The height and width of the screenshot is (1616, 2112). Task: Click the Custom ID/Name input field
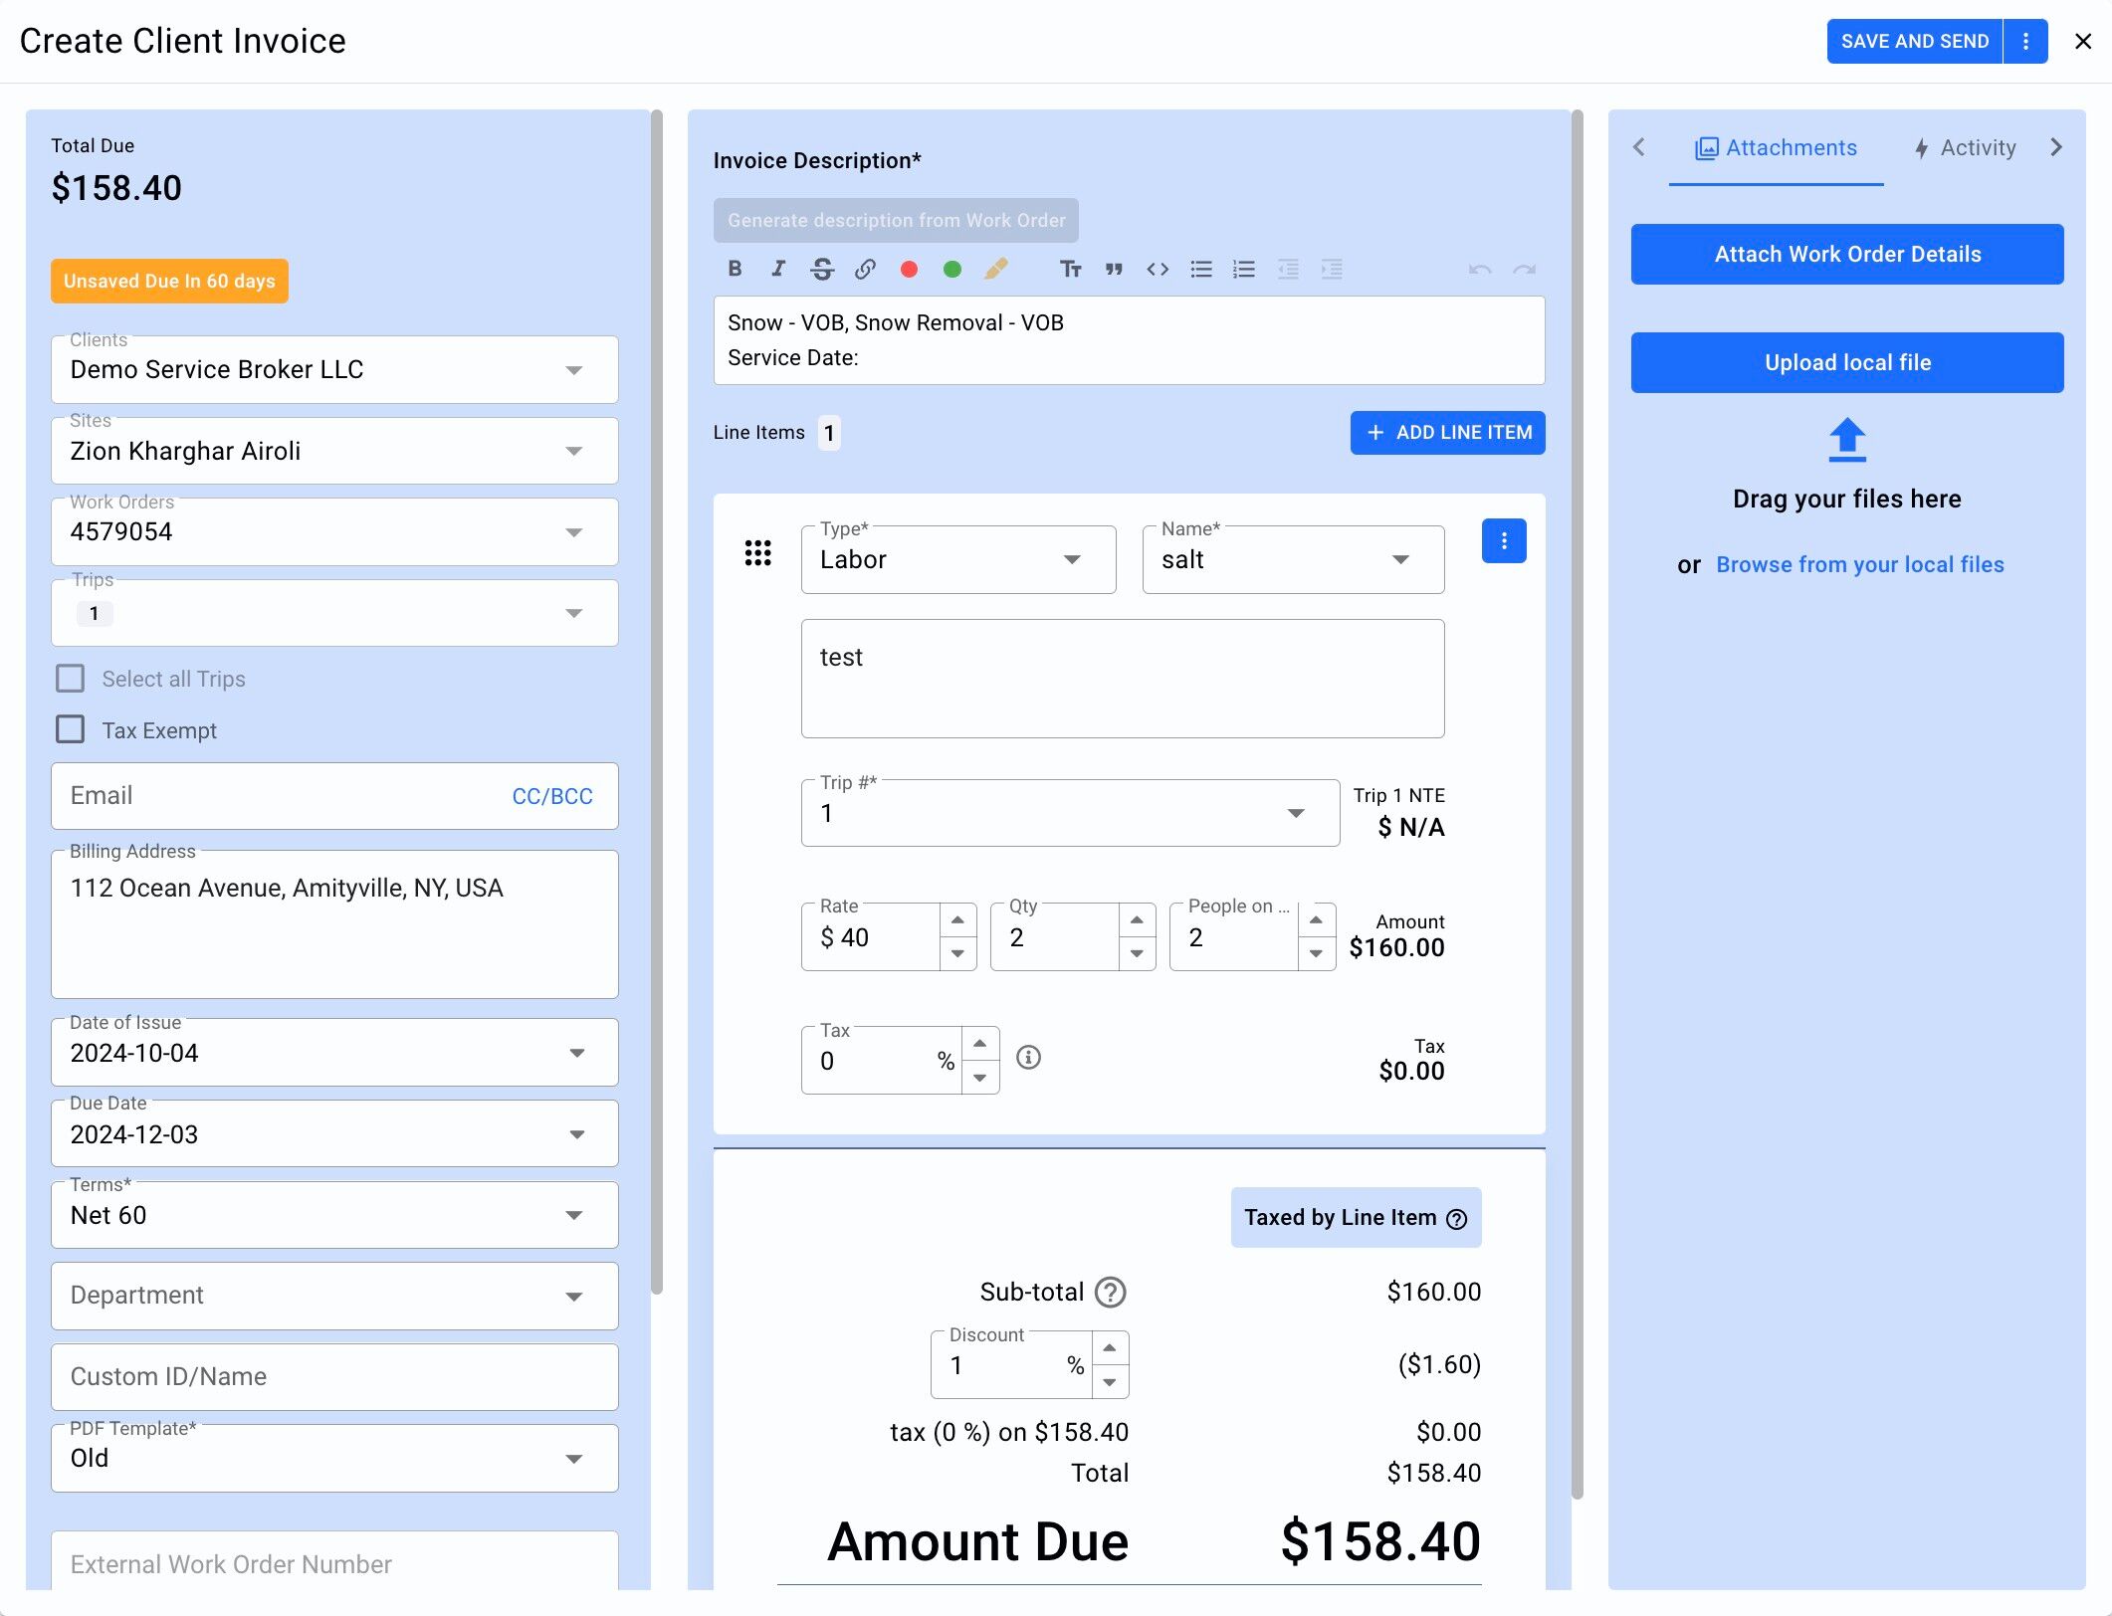[x=334, y=1376]
